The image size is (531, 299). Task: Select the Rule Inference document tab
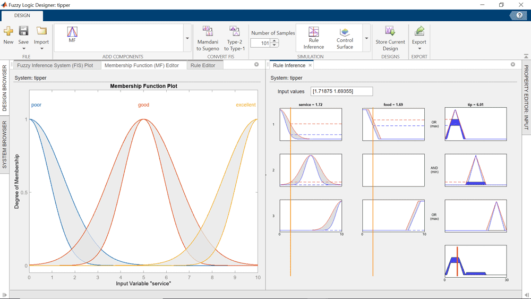tap(289, 65)
